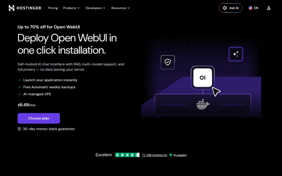Click the shield checkmark tile in illustration
This screenshot has height=176, width=282.
pyautogui.click(x=167, y=62)
